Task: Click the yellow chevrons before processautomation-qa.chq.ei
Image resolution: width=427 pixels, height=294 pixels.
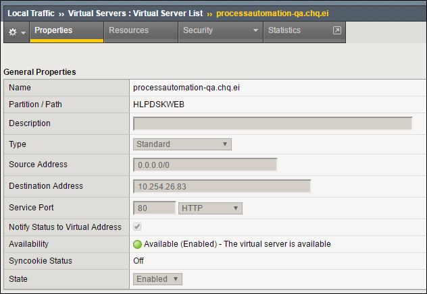Action: (x=209, y=14)
